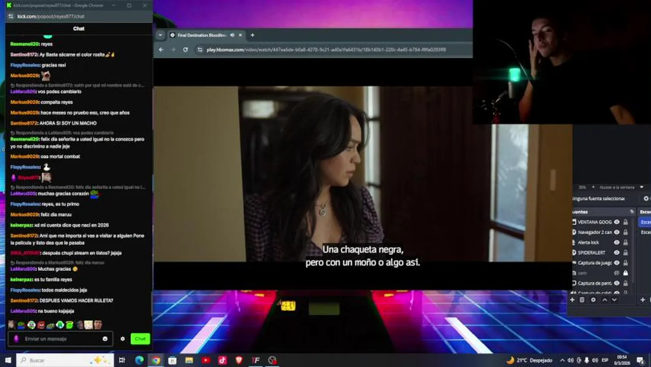The height and width of the screenshot is (367, 651).
Task: Open Brave browser from the taskbar
Action: (239, 360)
